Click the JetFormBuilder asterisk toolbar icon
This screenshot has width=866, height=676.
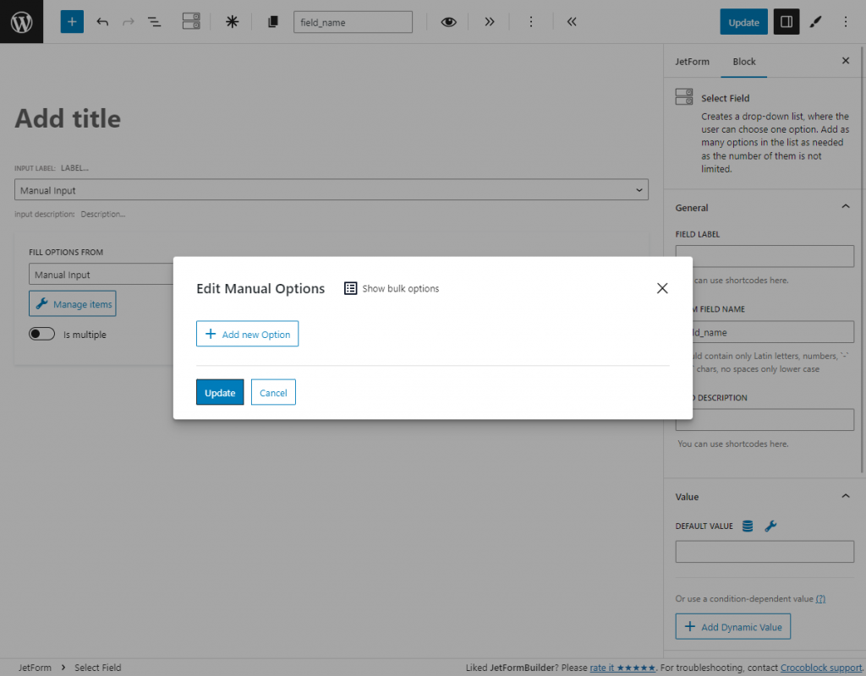click(x=232, y=21)
